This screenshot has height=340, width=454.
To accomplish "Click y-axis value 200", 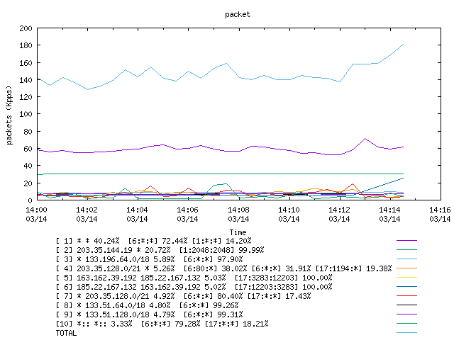I will point(26,28).
